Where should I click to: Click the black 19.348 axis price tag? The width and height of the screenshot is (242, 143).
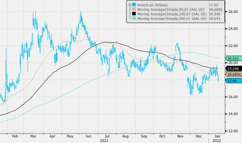[234, 69]
